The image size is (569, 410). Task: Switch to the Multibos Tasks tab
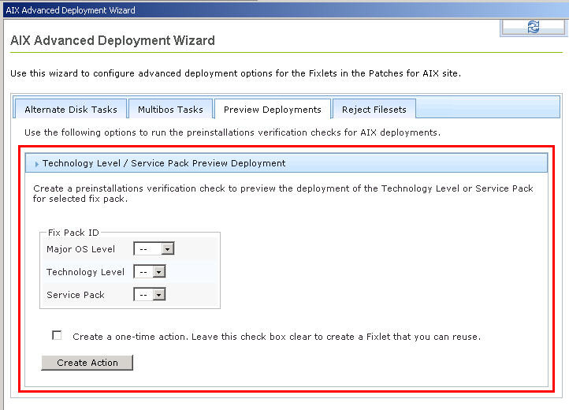(170, 110)
